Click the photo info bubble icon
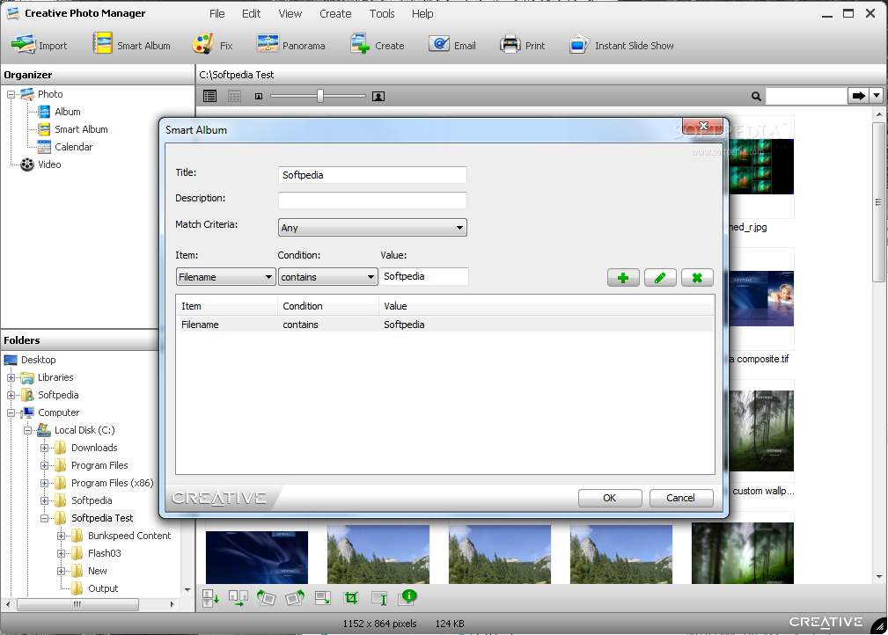 coord(407,597)
